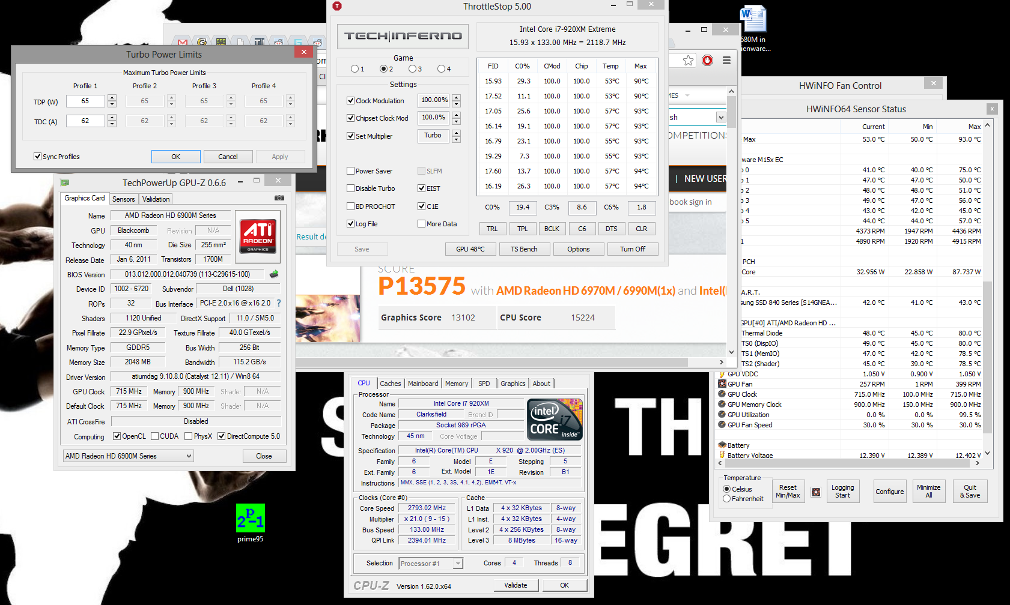The height and width of the screenshot is (605, 1010).
Task: Click OK in Turbo Power Limits dialog
Action: tap(176, 157)
